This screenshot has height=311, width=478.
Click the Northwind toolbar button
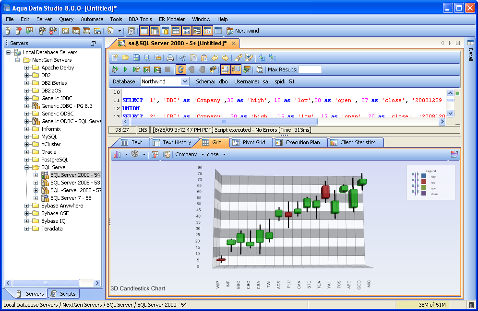point(243,31)
